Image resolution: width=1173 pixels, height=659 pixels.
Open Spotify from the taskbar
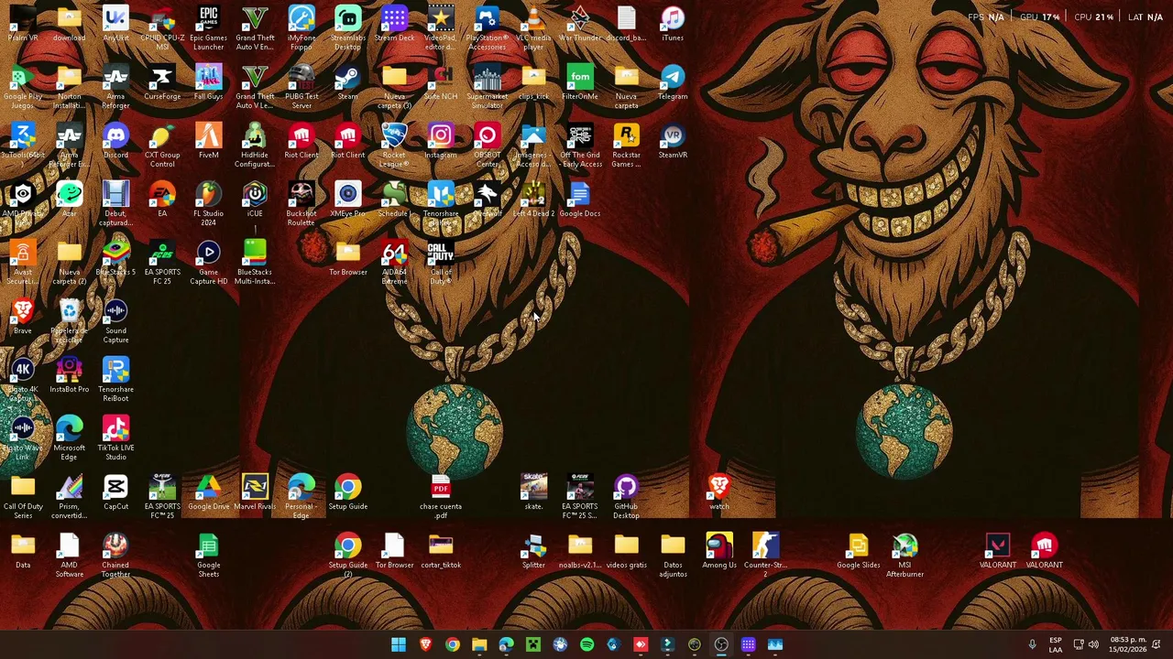tap(586, 644)
